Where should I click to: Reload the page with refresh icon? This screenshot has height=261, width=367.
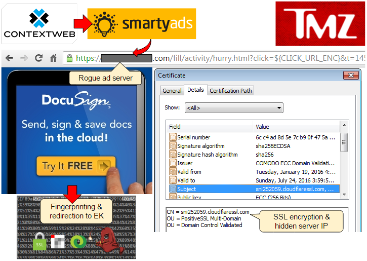point(39,58)
